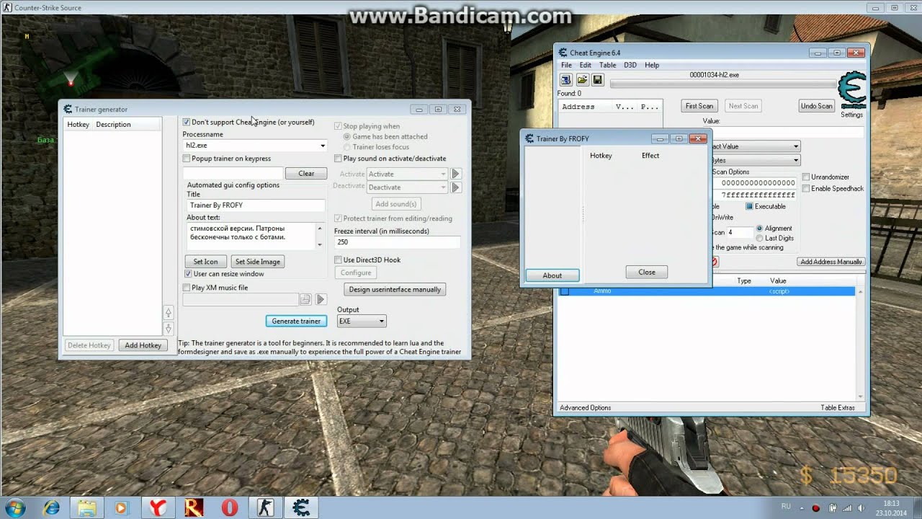This screenshot has height=519, width=922.
Task: Expand the Processname hl2.exe dropdown
Action: coord(322,146)
